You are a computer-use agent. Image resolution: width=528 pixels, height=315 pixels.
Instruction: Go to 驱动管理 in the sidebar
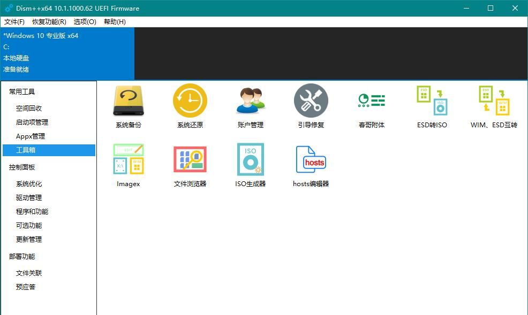click(x=29, y=198)
